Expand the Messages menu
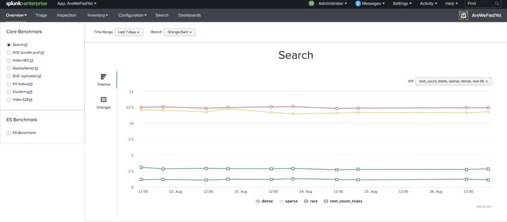This screenshot has height=222, width=507. [x=373, y=4]
